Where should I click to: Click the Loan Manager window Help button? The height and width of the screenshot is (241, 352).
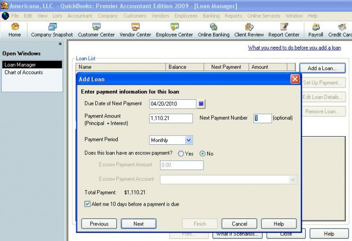click(x=329, y=234)
